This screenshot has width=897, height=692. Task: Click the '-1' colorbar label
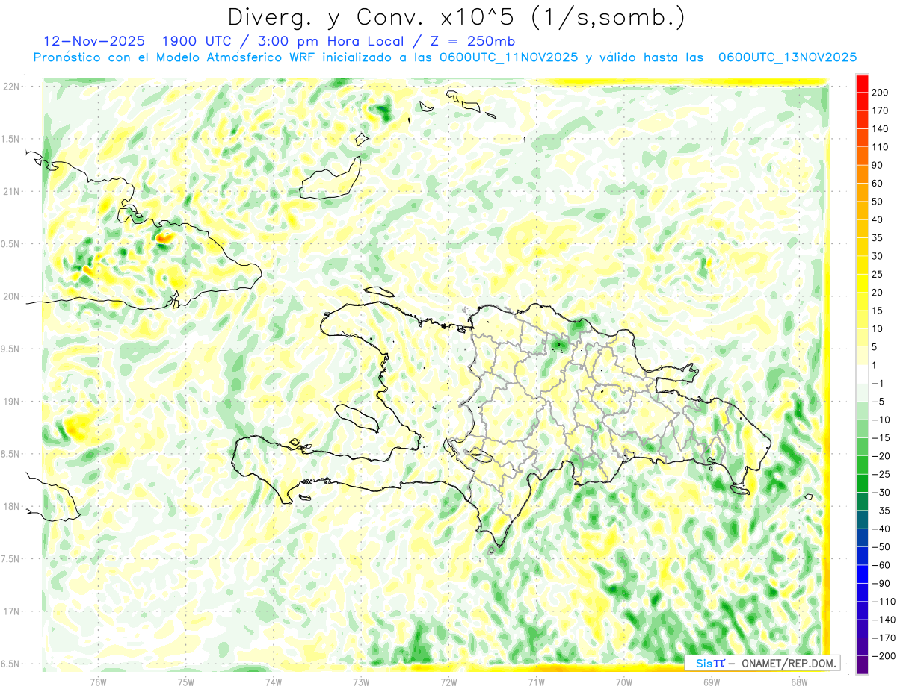(x=878, y=384)
